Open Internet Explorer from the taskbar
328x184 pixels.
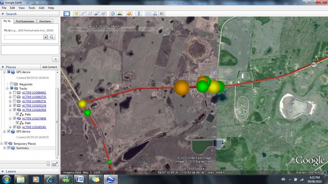coord(50,179)
